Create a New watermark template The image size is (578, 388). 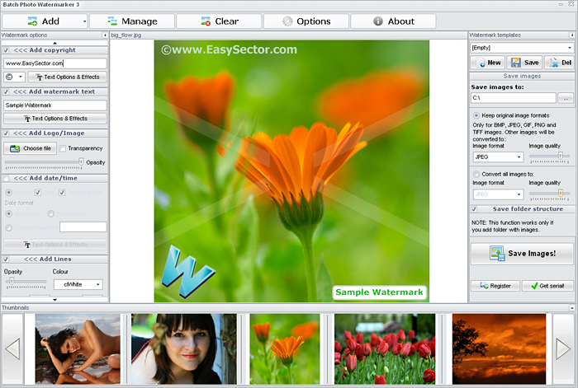coord(487,63)
